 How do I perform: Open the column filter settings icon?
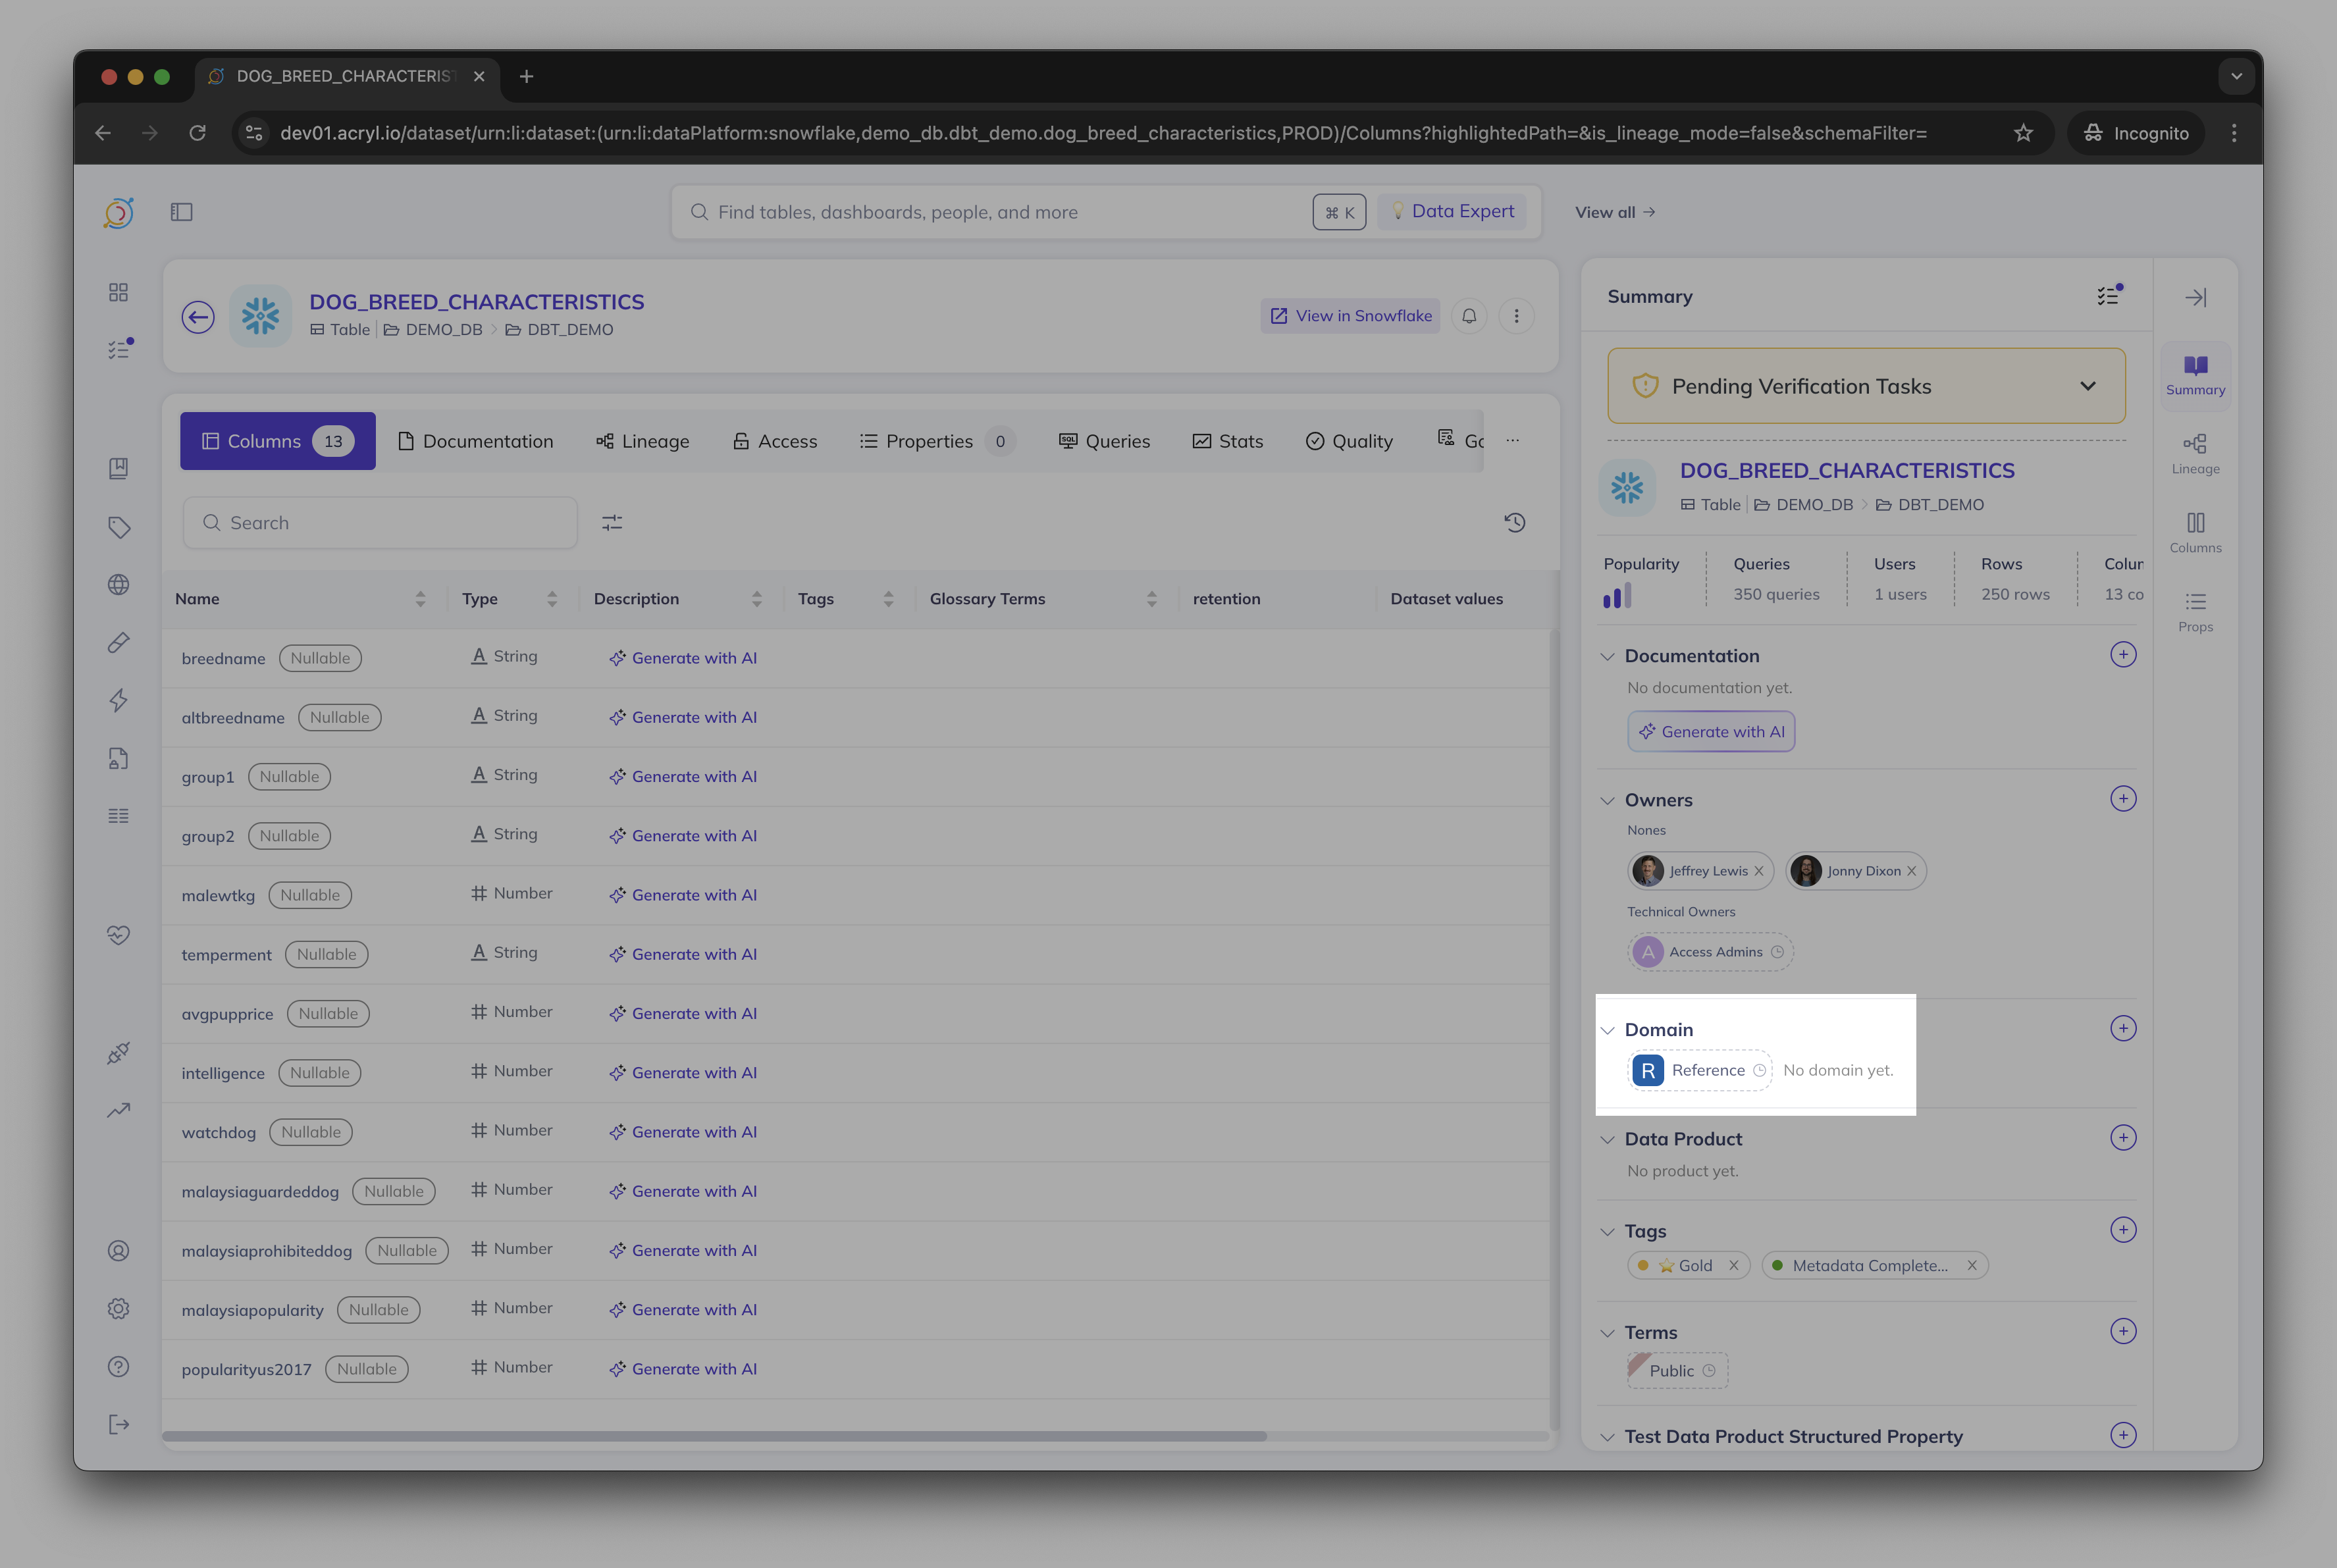(x=612, y=523)
